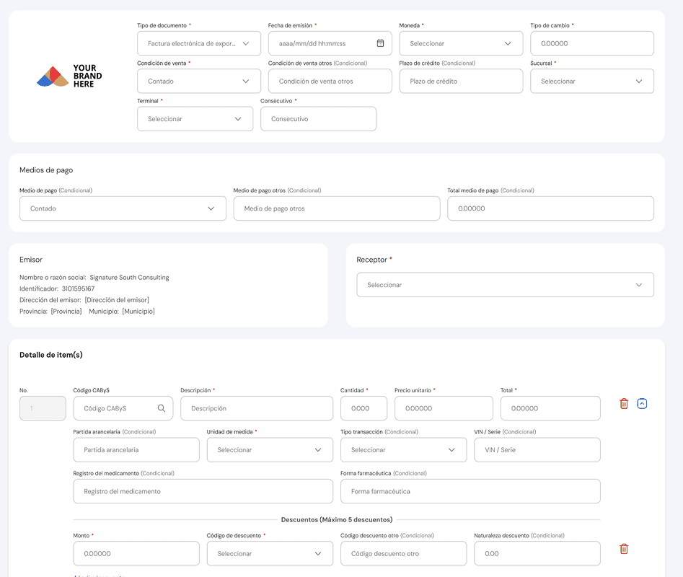
Task: Collapse item row 1 with blue chevron icon
Action: coord(642,404)
